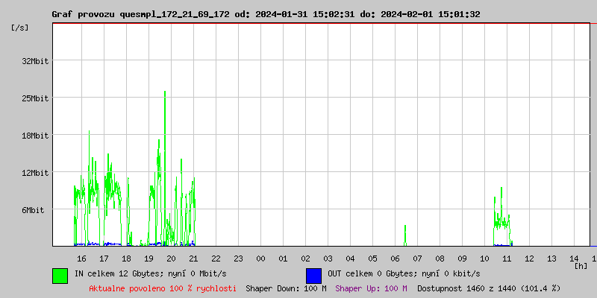This screenshot has height=298, width=597.
Task: Click the hour 16 marker on time axis
Action: pos(81,259)
